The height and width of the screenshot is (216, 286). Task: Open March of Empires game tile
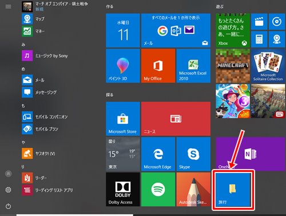(268, 101)
